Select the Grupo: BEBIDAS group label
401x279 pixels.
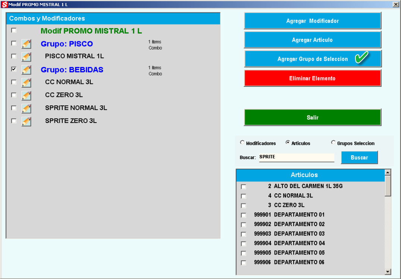72,70
